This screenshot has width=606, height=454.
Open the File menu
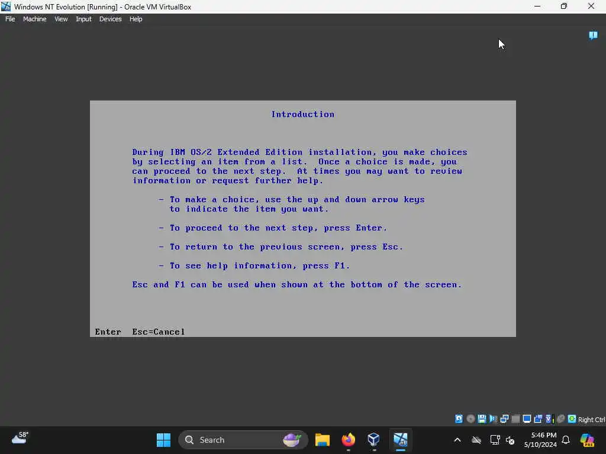tap(10, 19)
